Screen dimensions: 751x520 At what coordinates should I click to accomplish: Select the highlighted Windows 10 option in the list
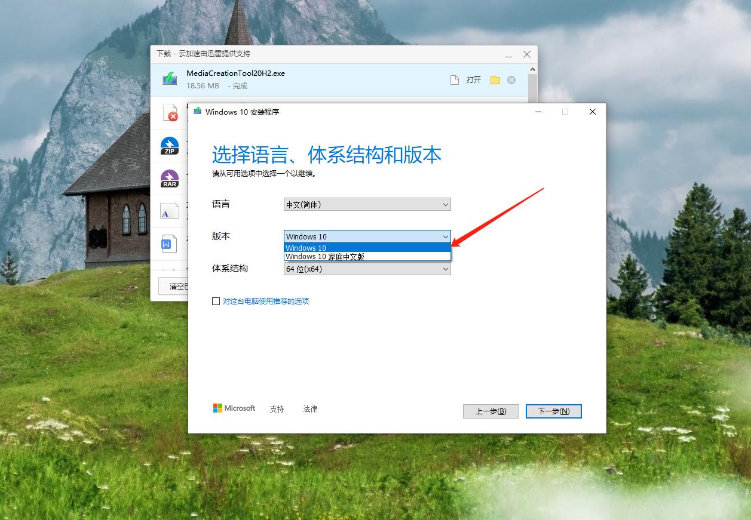coord(367,248)
